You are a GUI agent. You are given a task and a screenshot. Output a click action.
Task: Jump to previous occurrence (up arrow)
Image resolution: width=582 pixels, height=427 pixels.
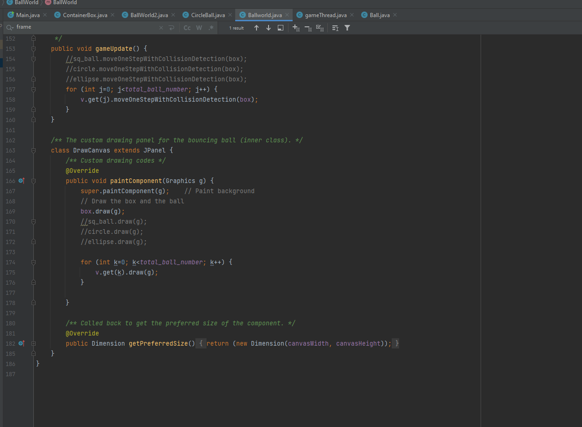click(x=257, y=28)
